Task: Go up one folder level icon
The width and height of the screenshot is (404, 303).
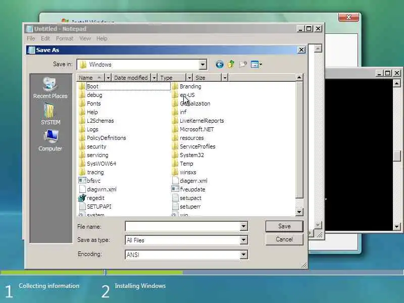Action: [x=231, y=64]
